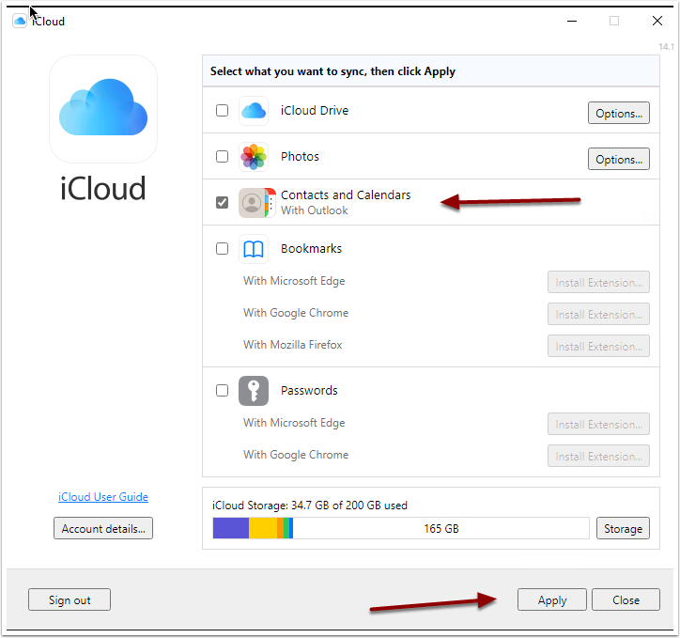The height and width of the screenshot is (638, 680).
Task: Enable the iCloud Drive checkbox
Action: (222, 111)
